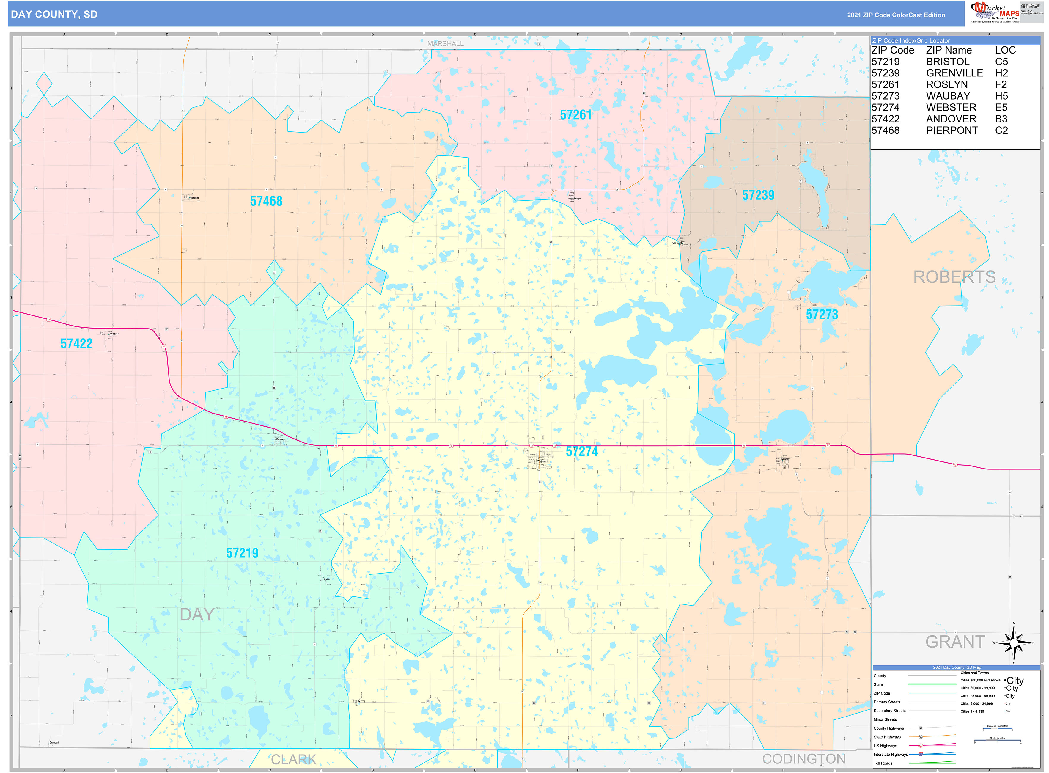Select the County Highways marker icon in legend
This screenshot has height=773, width=1049.
coord(921,728)
